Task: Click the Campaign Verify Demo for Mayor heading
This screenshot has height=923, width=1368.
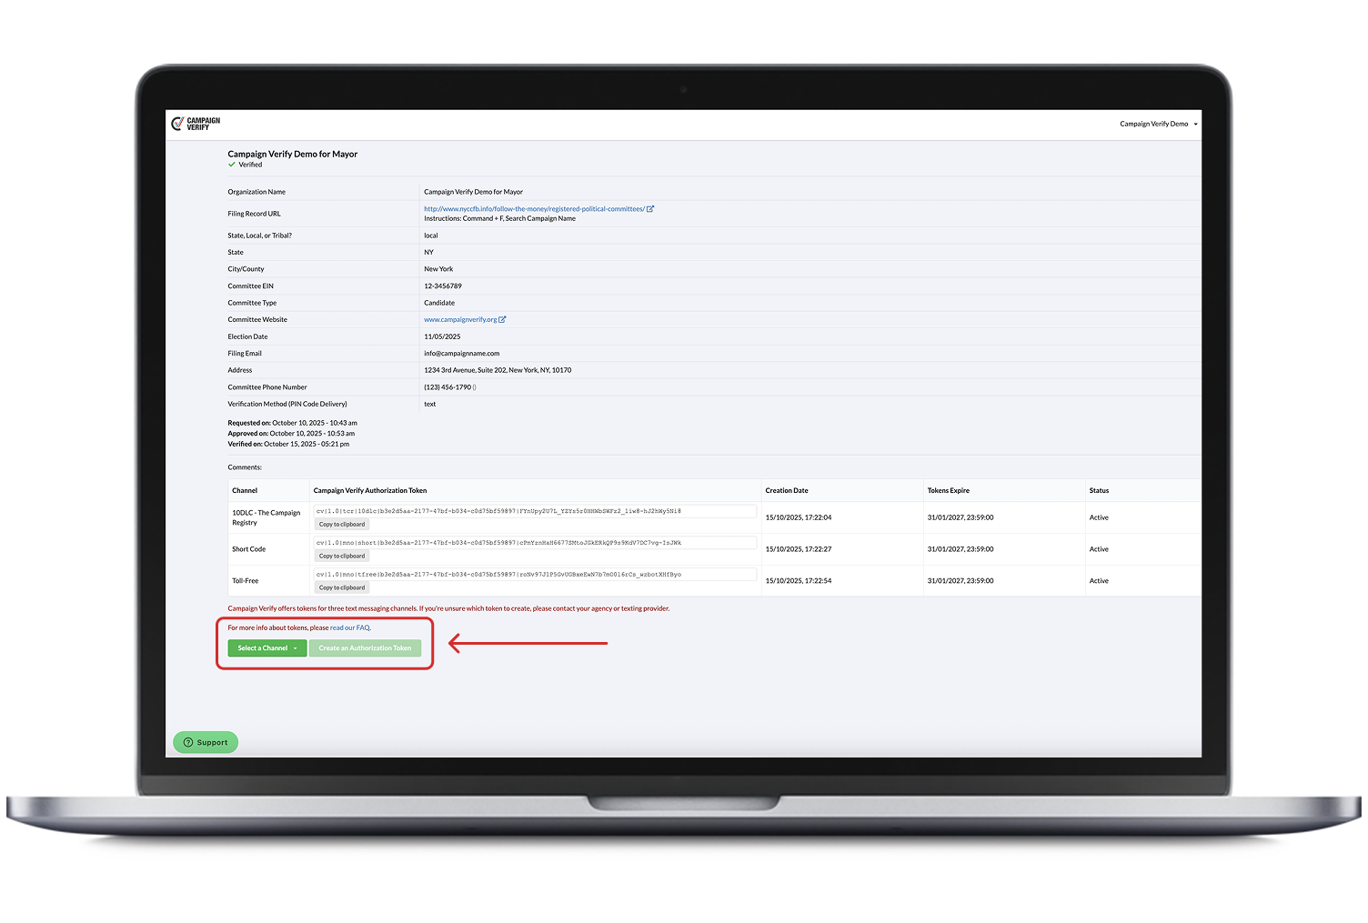Action: [293, 154]
